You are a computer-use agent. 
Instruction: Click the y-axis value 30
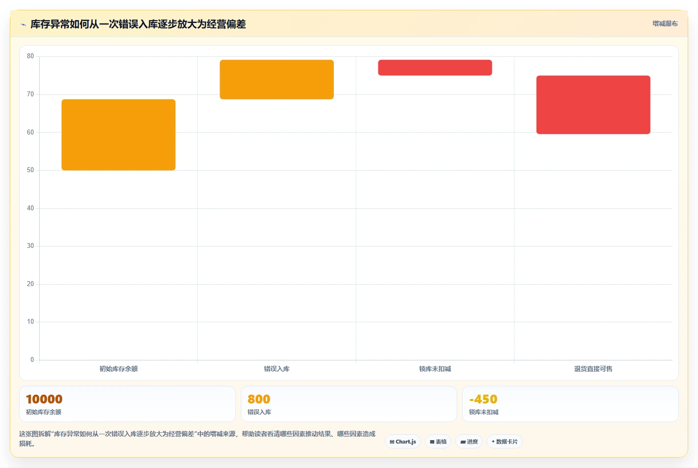pos(30,246)
